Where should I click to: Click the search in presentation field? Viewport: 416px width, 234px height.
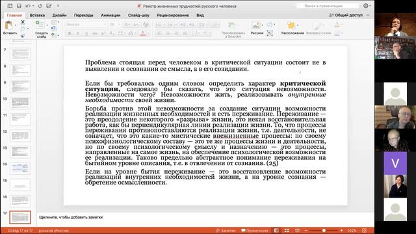tap(328, 6)
